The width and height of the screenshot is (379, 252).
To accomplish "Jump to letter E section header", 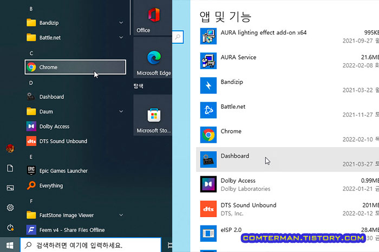I will point(31,157).
